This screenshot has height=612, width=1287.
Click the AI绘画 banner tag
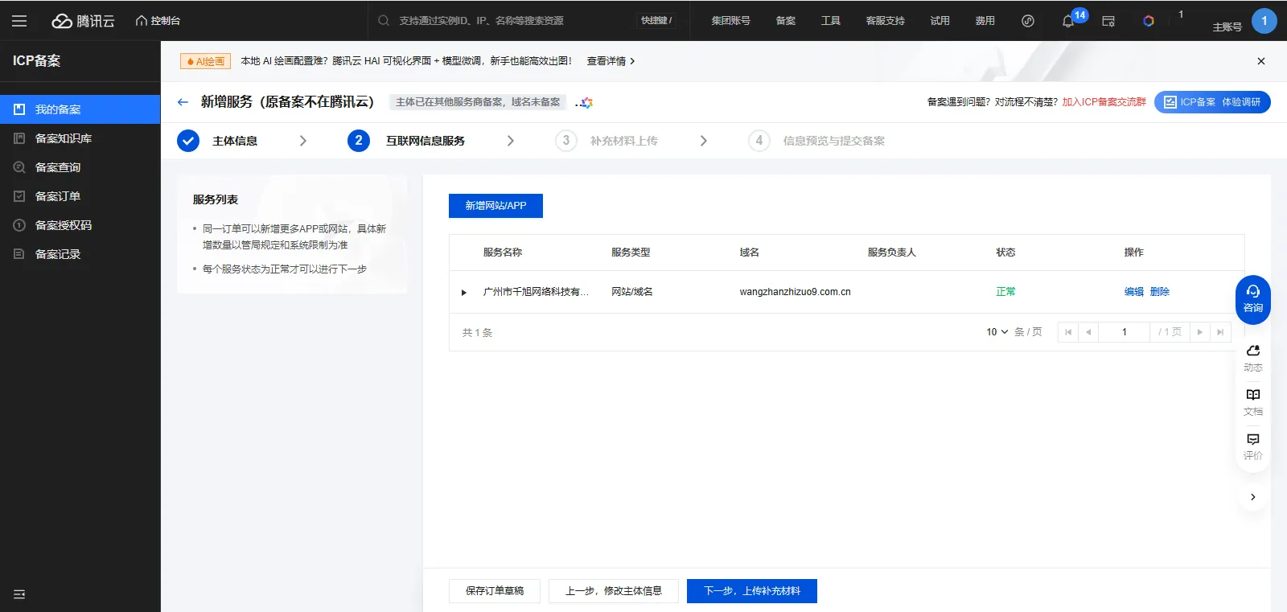point(206,61)
